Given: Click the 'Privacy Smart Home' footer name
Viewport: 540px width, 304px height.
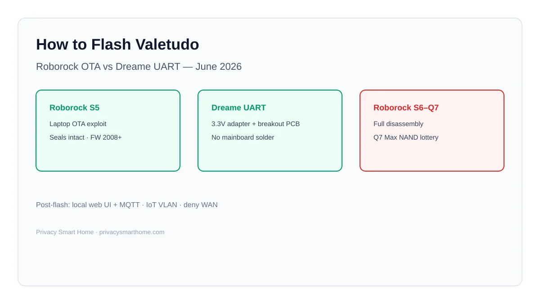Looking at the screenshot, I should (x=65, y=232).
